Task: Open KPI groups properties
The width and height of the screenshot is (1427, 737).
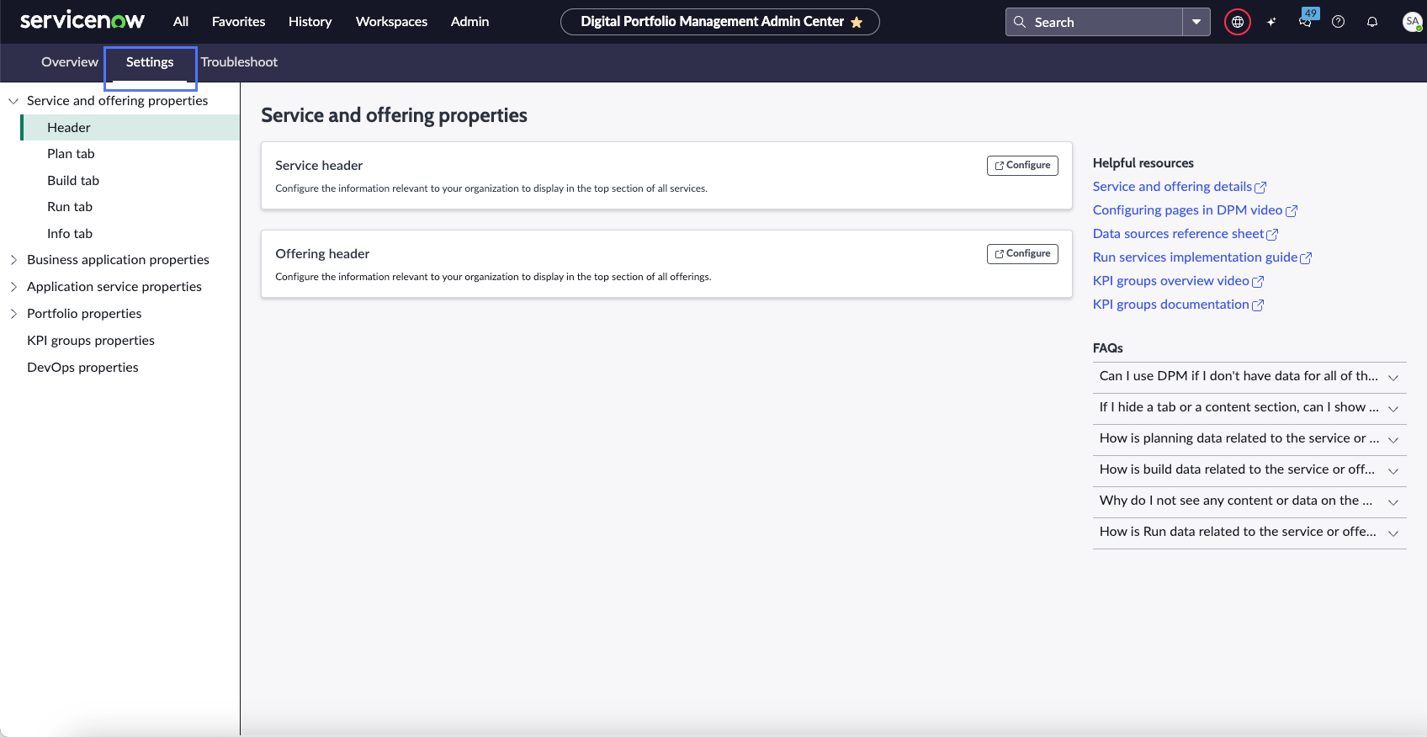Action: [x=91, y=341]
